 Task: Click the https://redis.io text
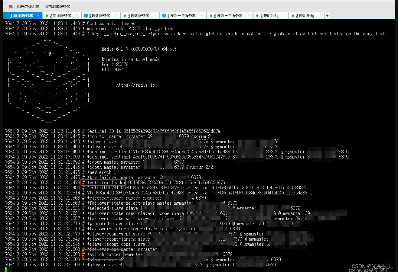click(x=135, y=85)
